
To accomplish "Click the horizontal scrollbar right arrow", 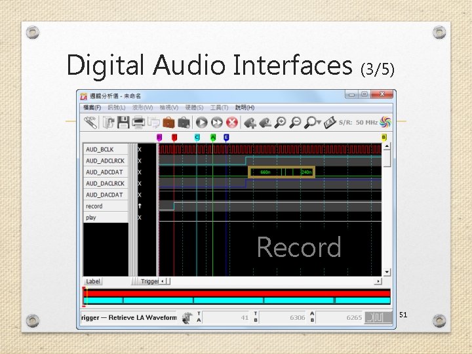I will pyautogui.click(x=378, y=281).
